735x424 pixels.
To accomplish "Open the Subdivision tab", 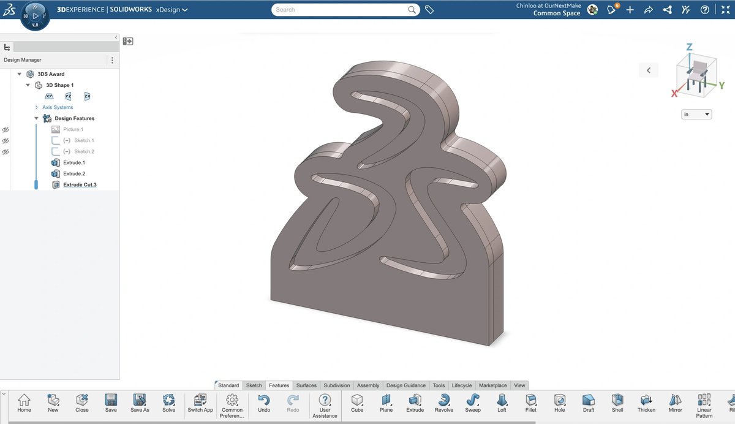I will [x=337, y=385].
